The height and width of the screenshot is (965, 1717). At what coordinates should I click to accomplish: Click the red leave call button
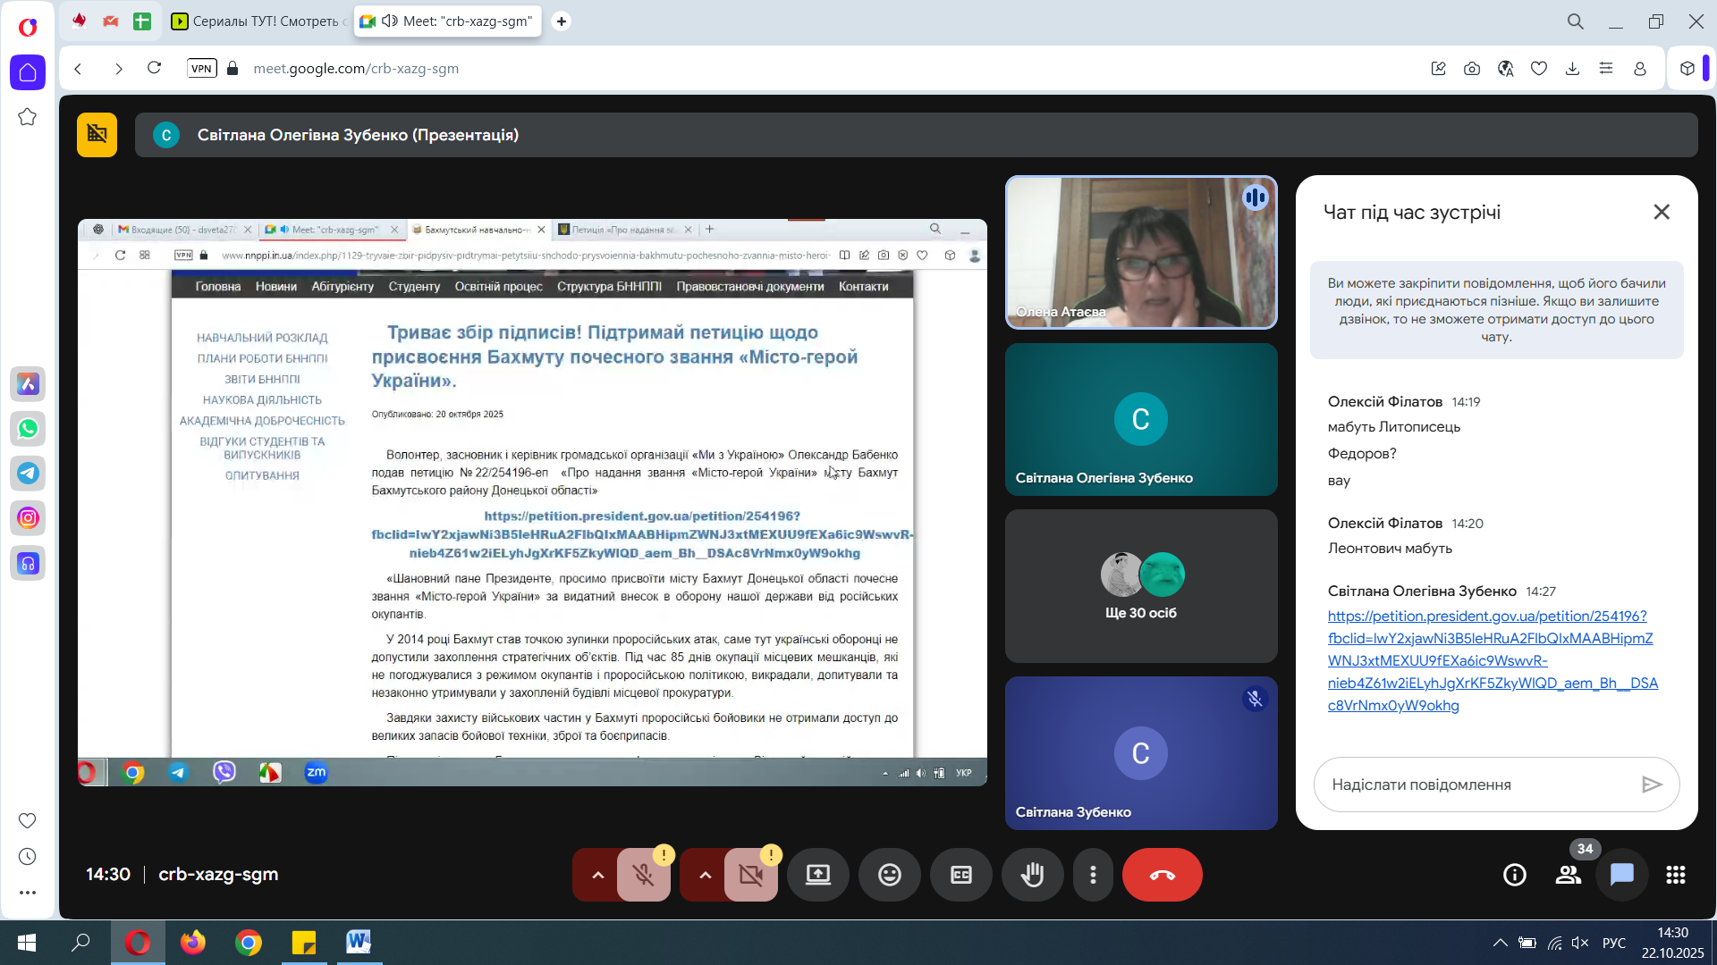pos(1162,875)
